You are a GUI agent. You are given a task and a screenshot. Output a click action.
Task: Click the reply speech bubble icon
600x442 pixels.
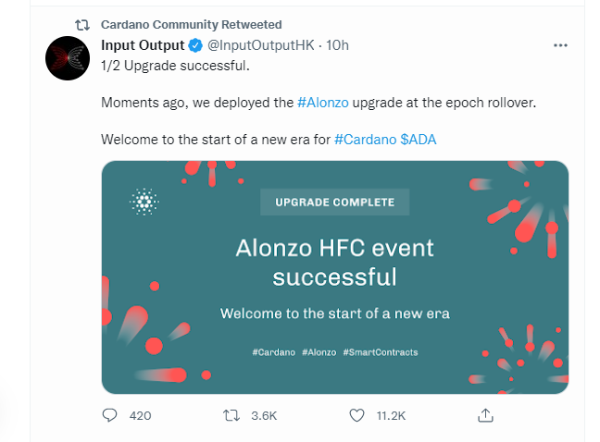[109, 415]
